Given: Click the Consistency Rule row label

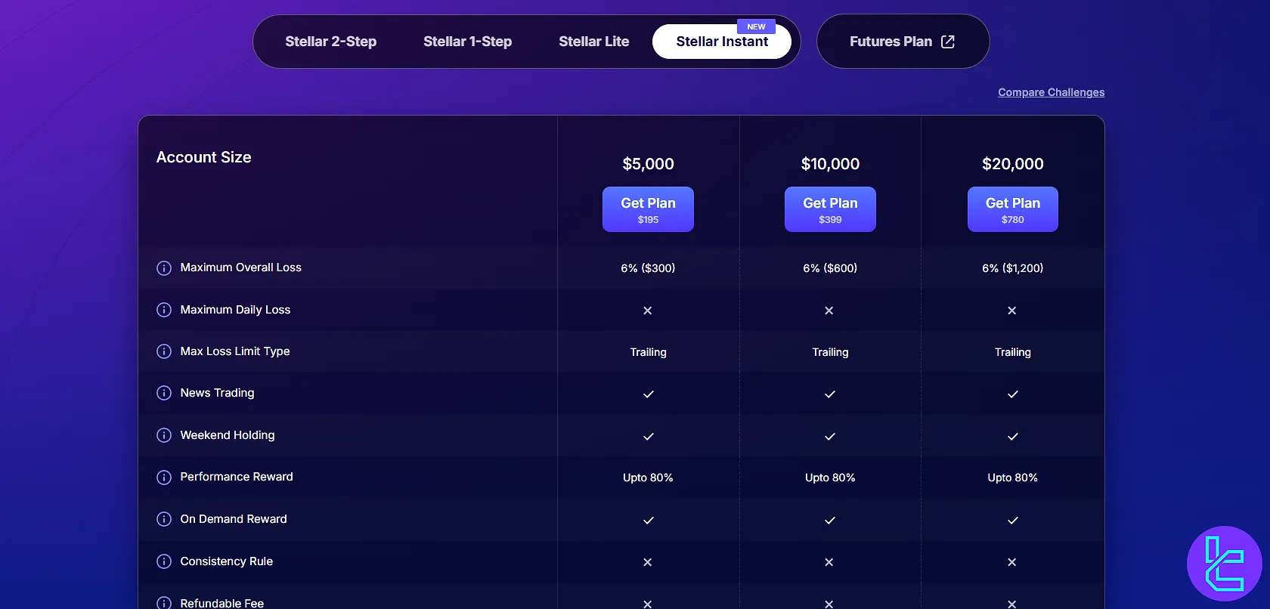Looking at the screenshot, I should 227,561.
